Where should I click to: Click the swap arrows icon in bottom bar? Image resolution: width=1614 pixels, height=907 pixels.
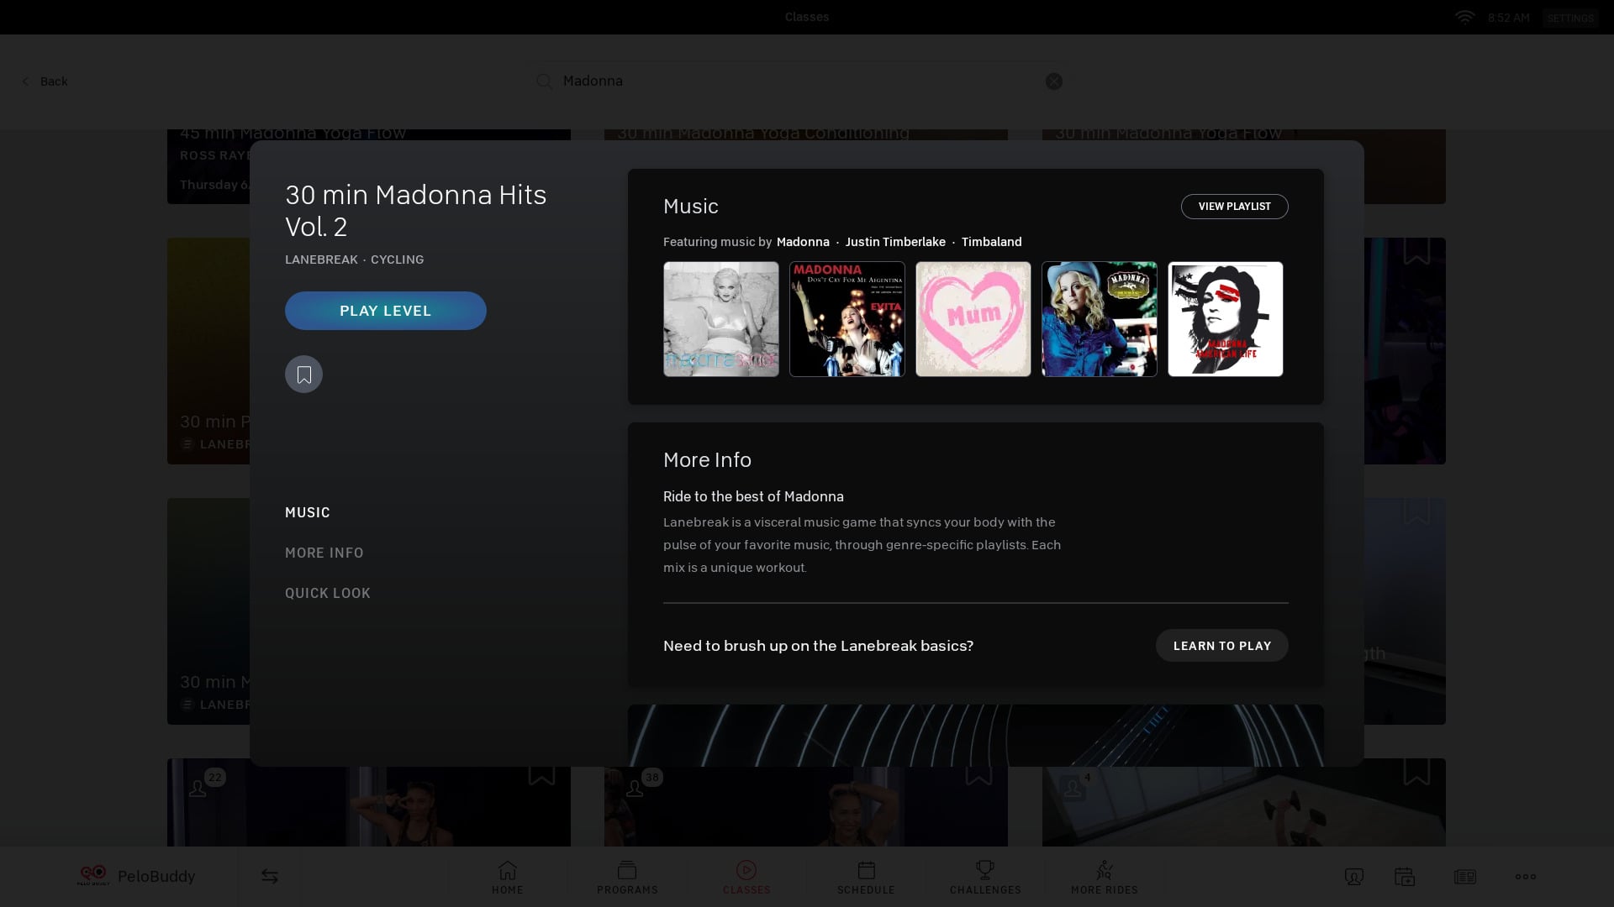point(269,877)
